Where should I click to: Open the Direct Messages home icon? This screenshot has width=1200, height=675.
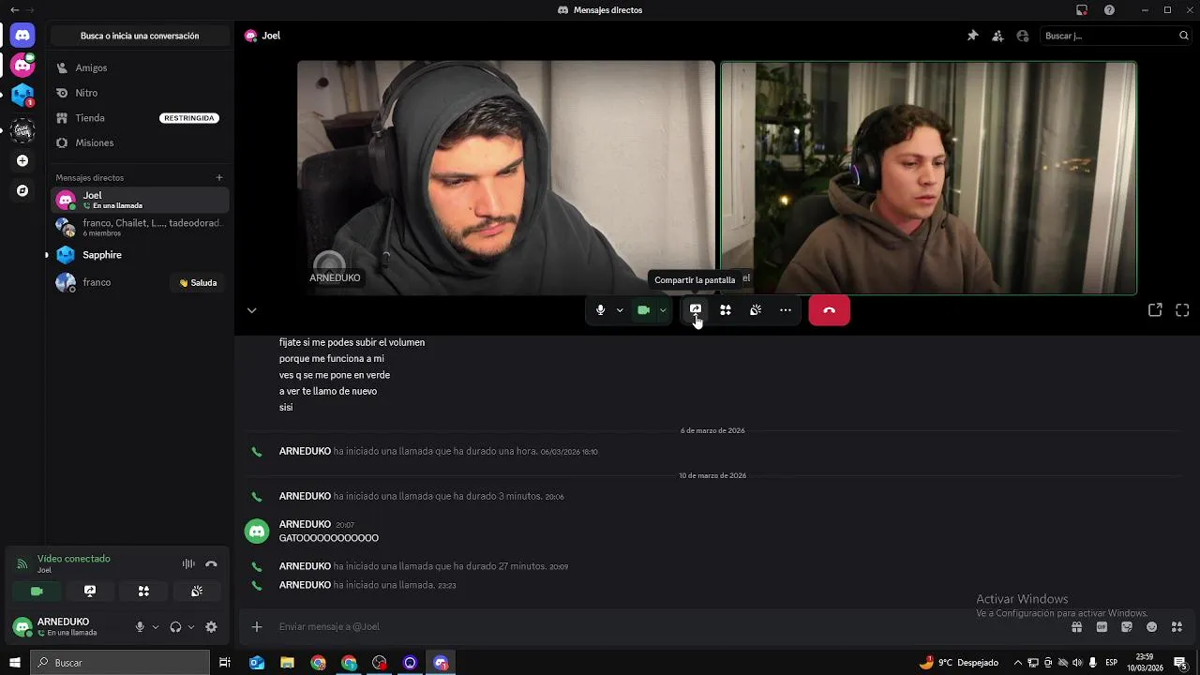22,36
